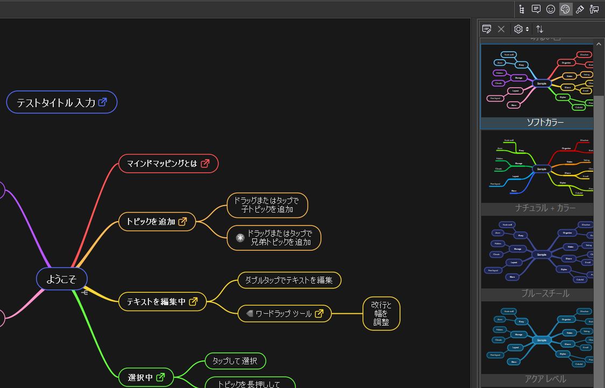605x388 pixels.
Task: Open link on テストタイトル入力 node
Action: 103,102
